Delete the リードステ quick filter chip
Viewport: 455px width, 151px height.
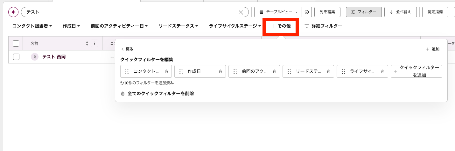pos(329,71)
